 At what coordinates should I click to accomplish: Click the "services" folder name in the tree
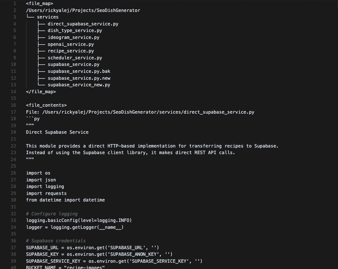[48, 17]
